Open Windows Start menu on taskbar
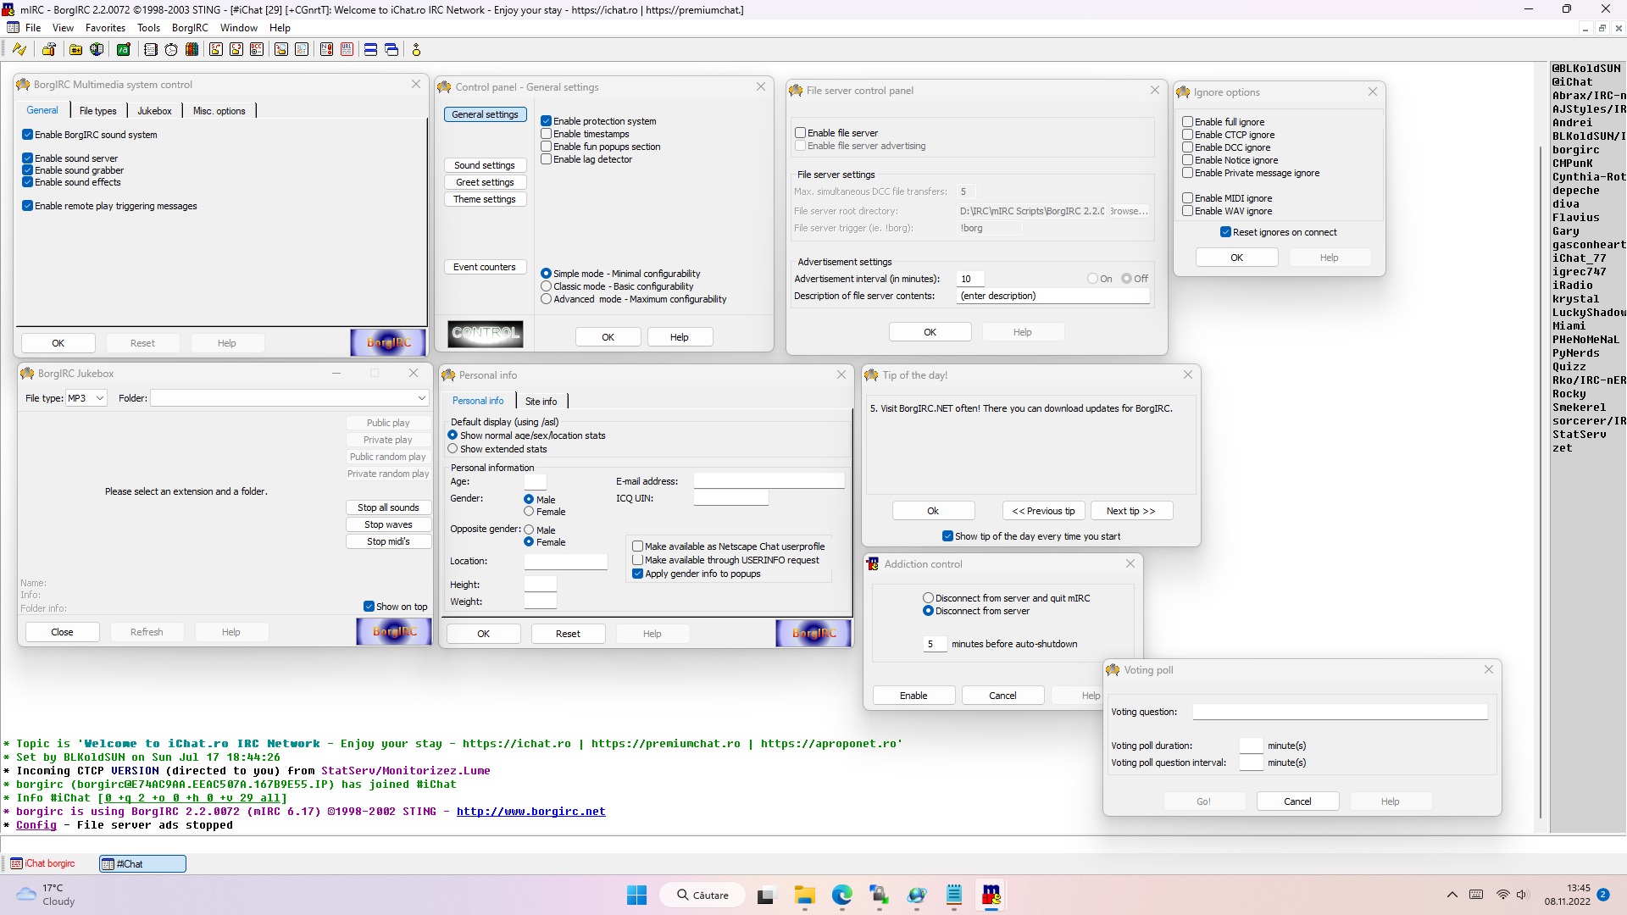The height and width of the screenshot is (915, 1627). (636, 895)
